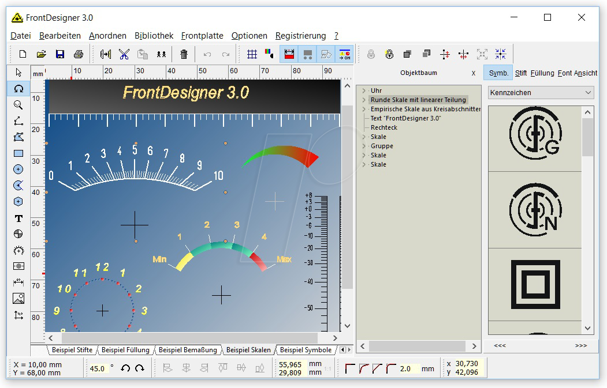Open the Optionen menu

coord(249,35)
